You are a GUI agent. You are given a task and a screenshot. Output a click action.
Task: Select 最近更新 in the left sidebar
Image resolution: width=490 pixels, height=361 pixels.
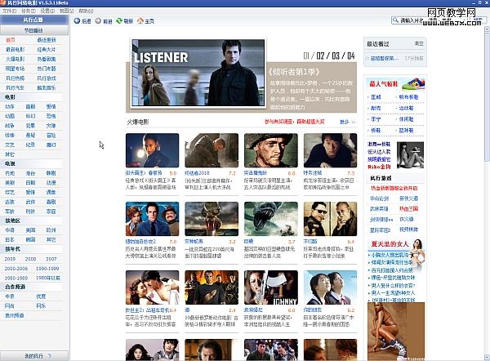tap(46, 39)
